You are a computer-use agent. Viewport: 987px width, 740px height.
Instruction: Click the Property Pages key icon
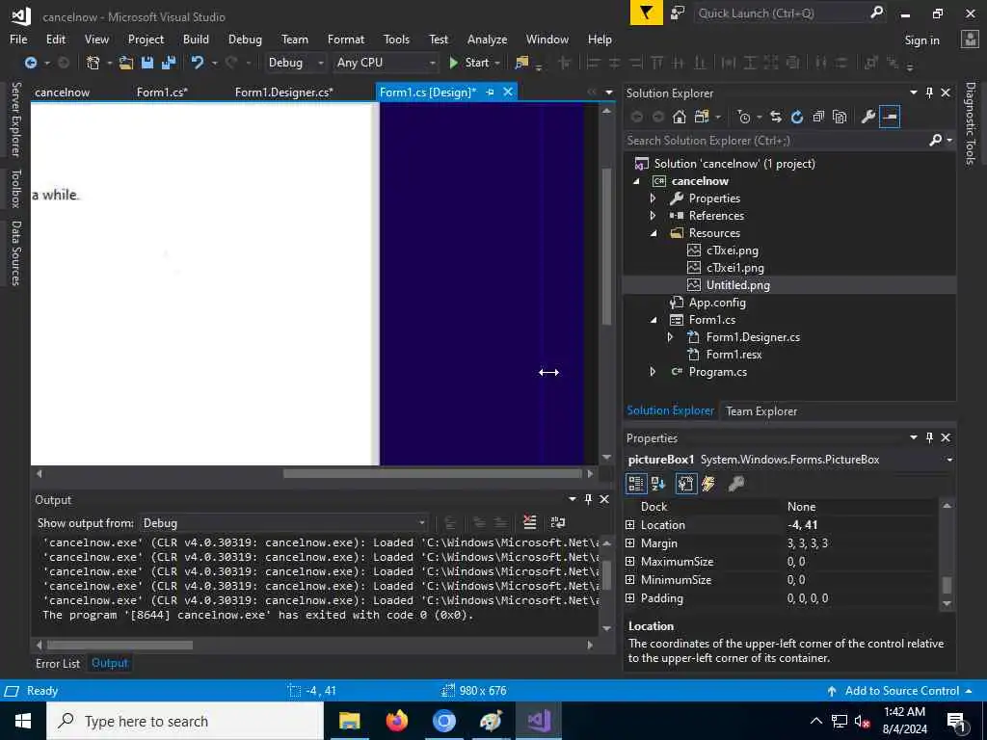coord(735,484)
